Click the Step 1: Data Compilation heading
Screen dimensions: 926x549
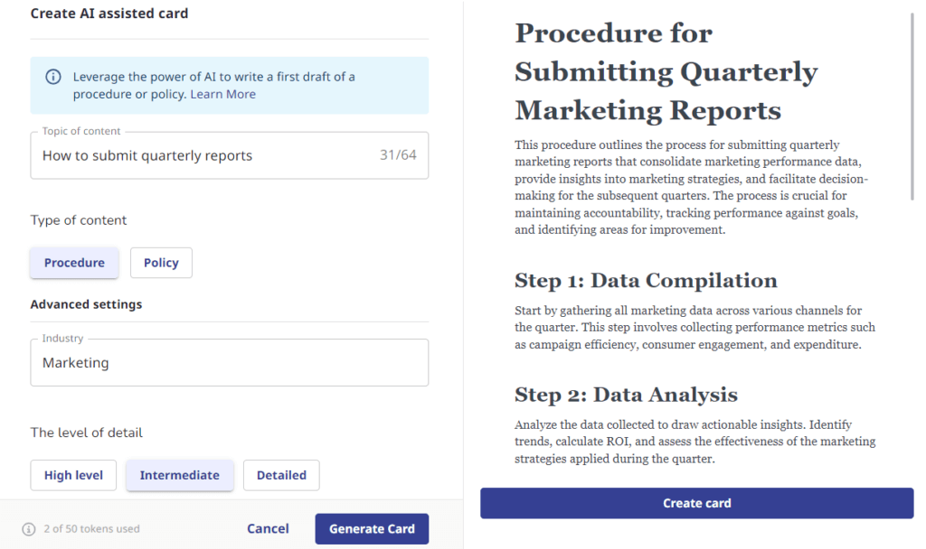[646, 280]
